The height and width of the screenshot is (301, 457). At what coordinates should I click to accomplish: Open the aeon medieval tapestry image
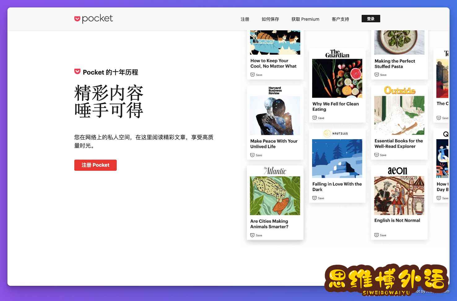pyautogui.click(x=399, y=196)
